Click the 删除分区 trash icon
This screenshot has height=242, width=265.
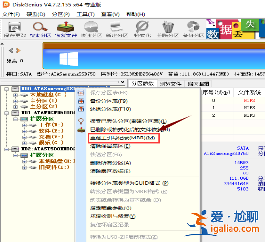(x=168, y=27)
